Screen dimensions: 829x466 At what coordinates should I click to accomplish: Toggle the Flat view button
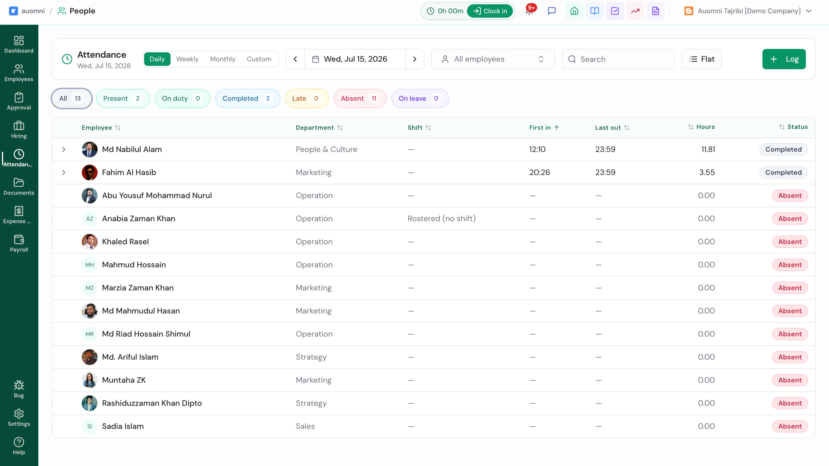(702, 59)
